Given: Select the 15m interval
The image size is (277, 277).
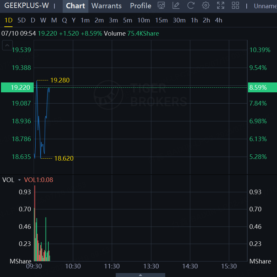Looking at the screenshot, I should (162, 20).
